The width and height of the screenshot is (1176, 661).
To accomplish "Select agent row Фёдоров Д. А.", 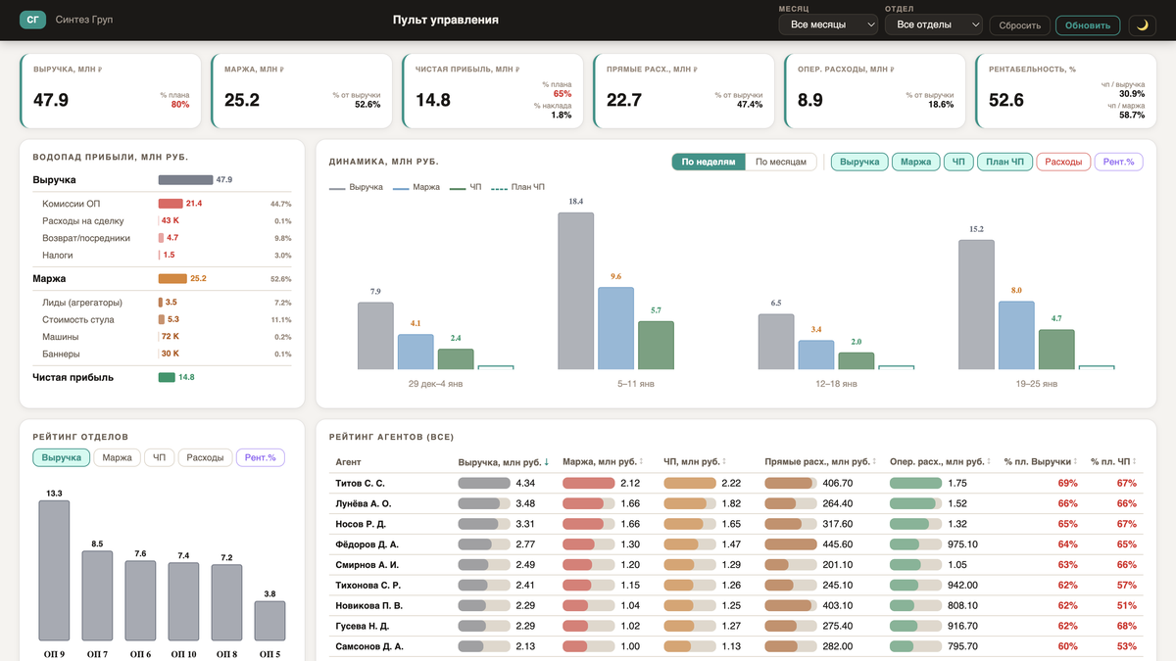I will click(x=736, y=544).
